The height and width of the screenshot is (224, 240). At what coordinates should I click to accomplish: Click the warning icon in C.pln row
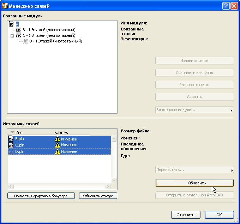pyautogui.click(x=58, y=145)
